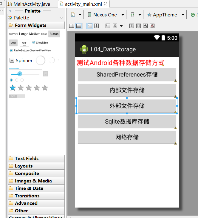Click the change layout weight icon
198x218 pixels.
click(x=145, y=26)
